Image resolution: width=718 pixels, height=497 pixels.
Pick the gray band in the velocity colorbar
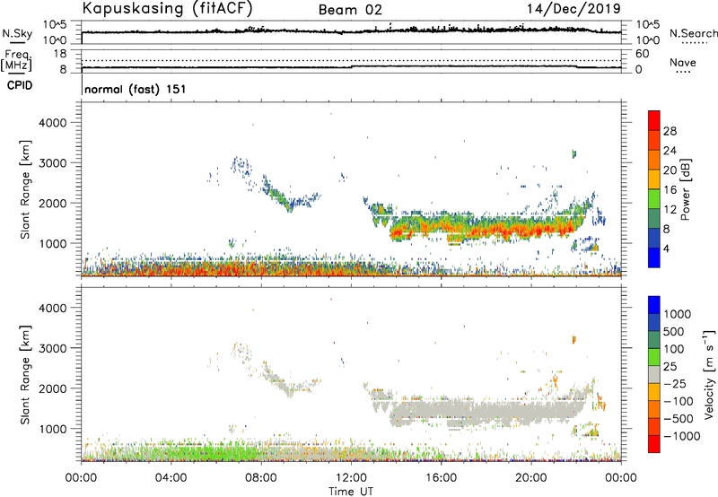coord(654,375)
